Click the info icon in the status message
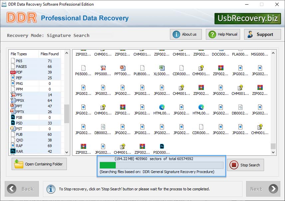285x201 pixels. [51, 189]
